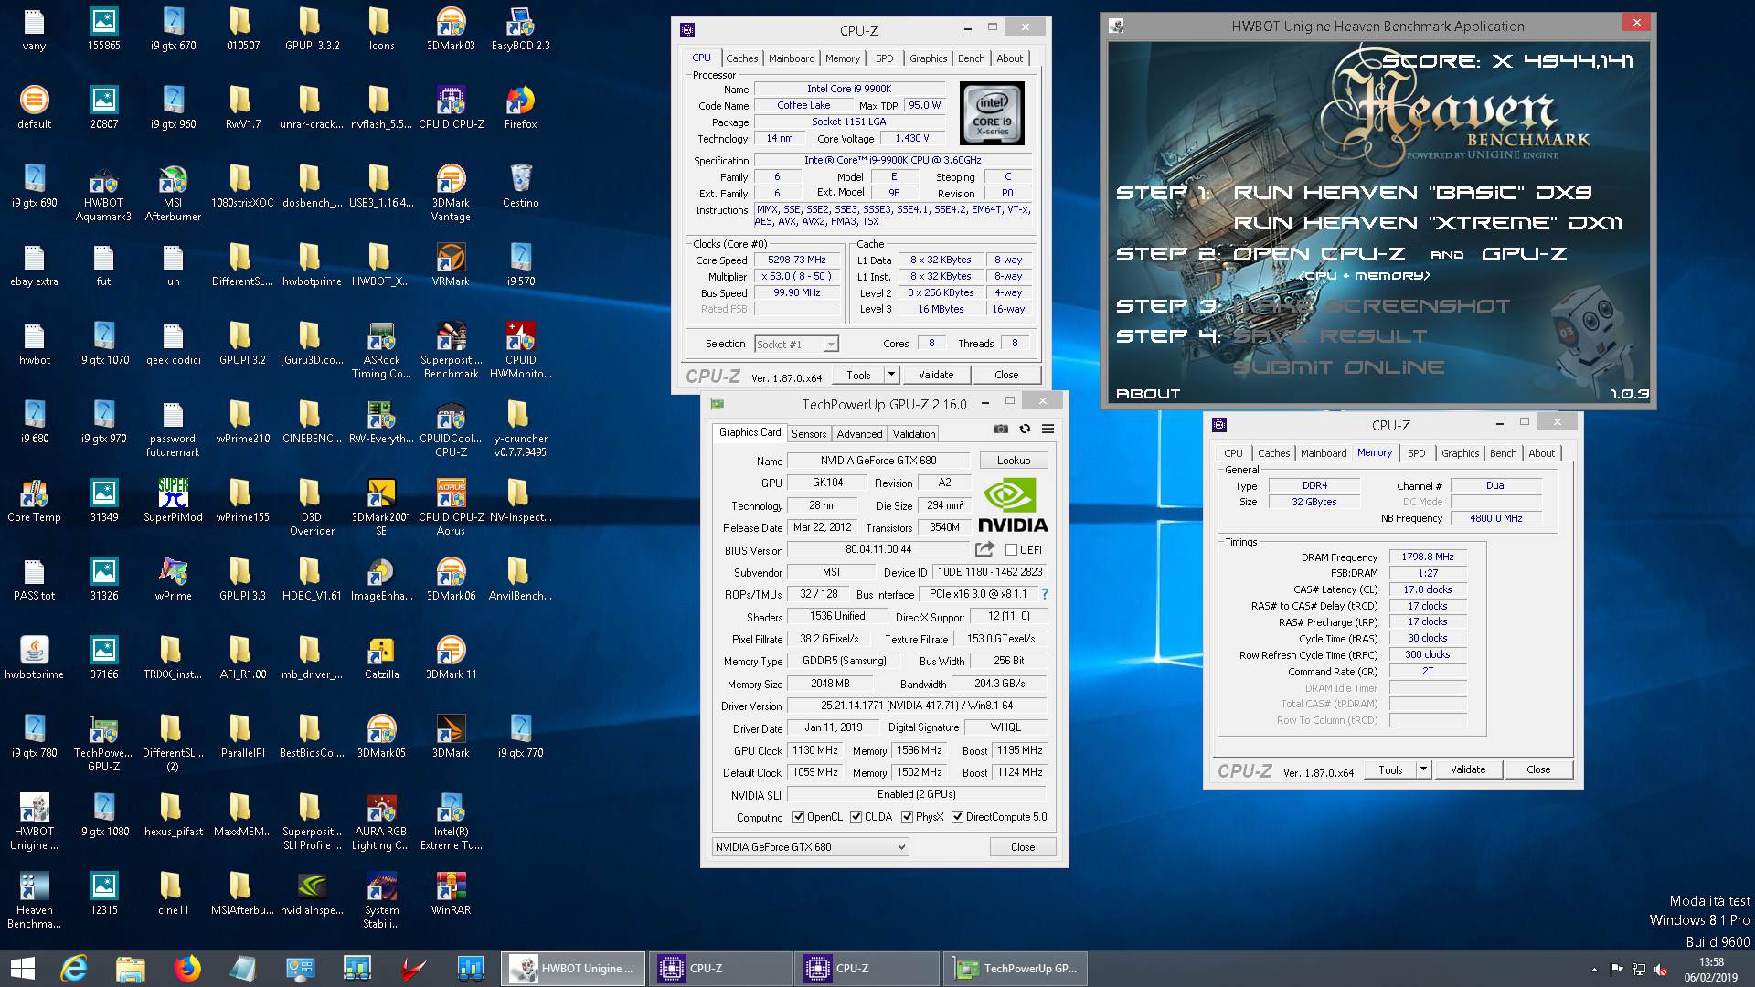Open Bench tab in CPU-Z Memory window
This screenshot has width=1755, height=987.
pyautogui.click(x=1503, y=453)
